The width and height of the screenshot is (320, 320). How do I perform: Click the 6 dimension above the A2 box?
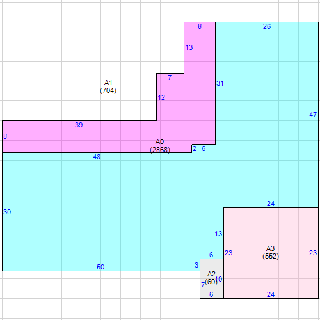[x=211, y=255]
